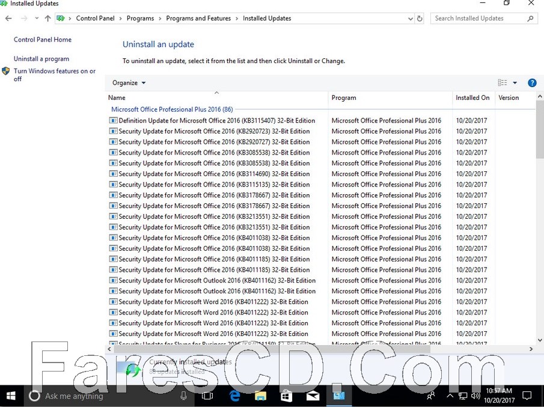Open the taskbar clock and date
This screenshot has width=544, height=407.
500,396
